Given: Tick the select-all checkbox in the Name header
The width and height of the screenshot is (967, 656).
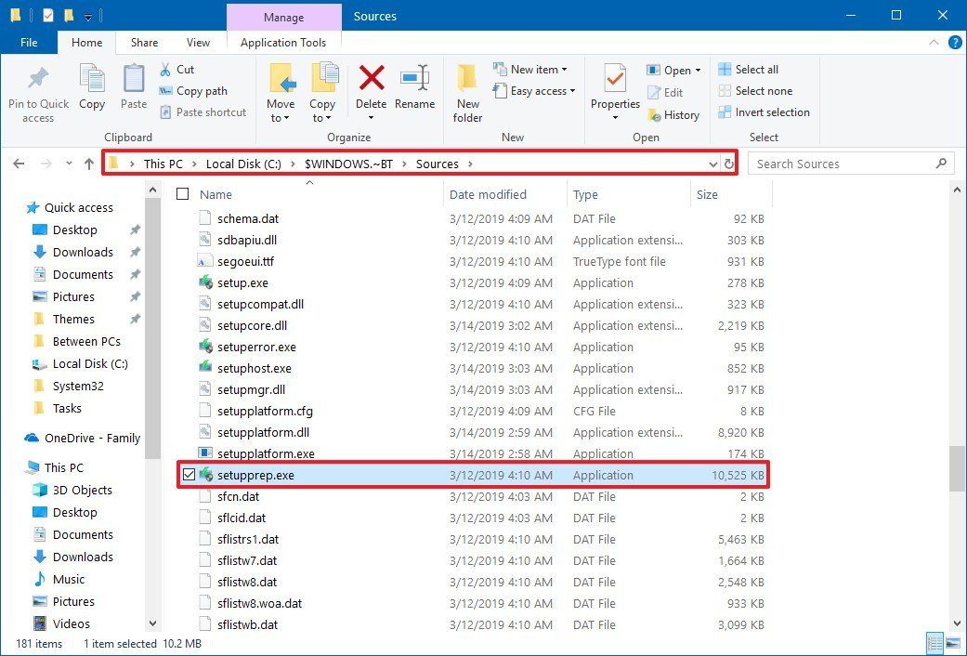Looking at the screenshot, I should [182, 194].
